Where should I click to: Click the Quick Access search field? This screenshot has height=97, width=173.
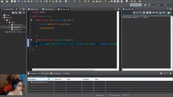[136, 5]
